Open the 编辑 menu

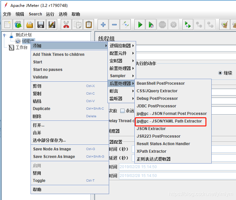[x=20, y=14]
